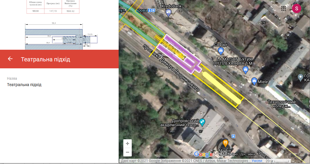Click the Мафія restaurant marker
The image size is (310, 164).
[x=225, y=143]
